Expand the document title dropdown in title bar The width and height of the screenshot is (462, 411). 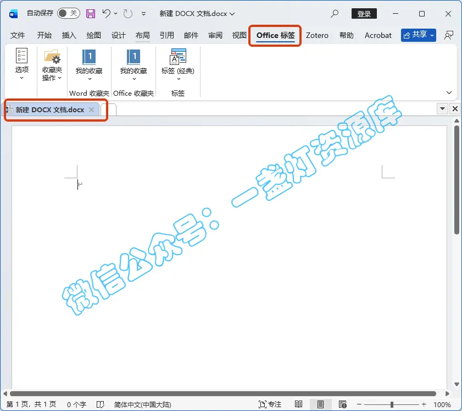coord(232,14)
